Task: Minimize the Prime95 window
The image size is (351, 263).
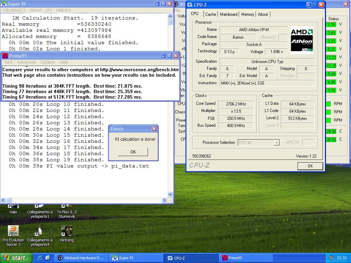Action: click(x=164, y=56)
